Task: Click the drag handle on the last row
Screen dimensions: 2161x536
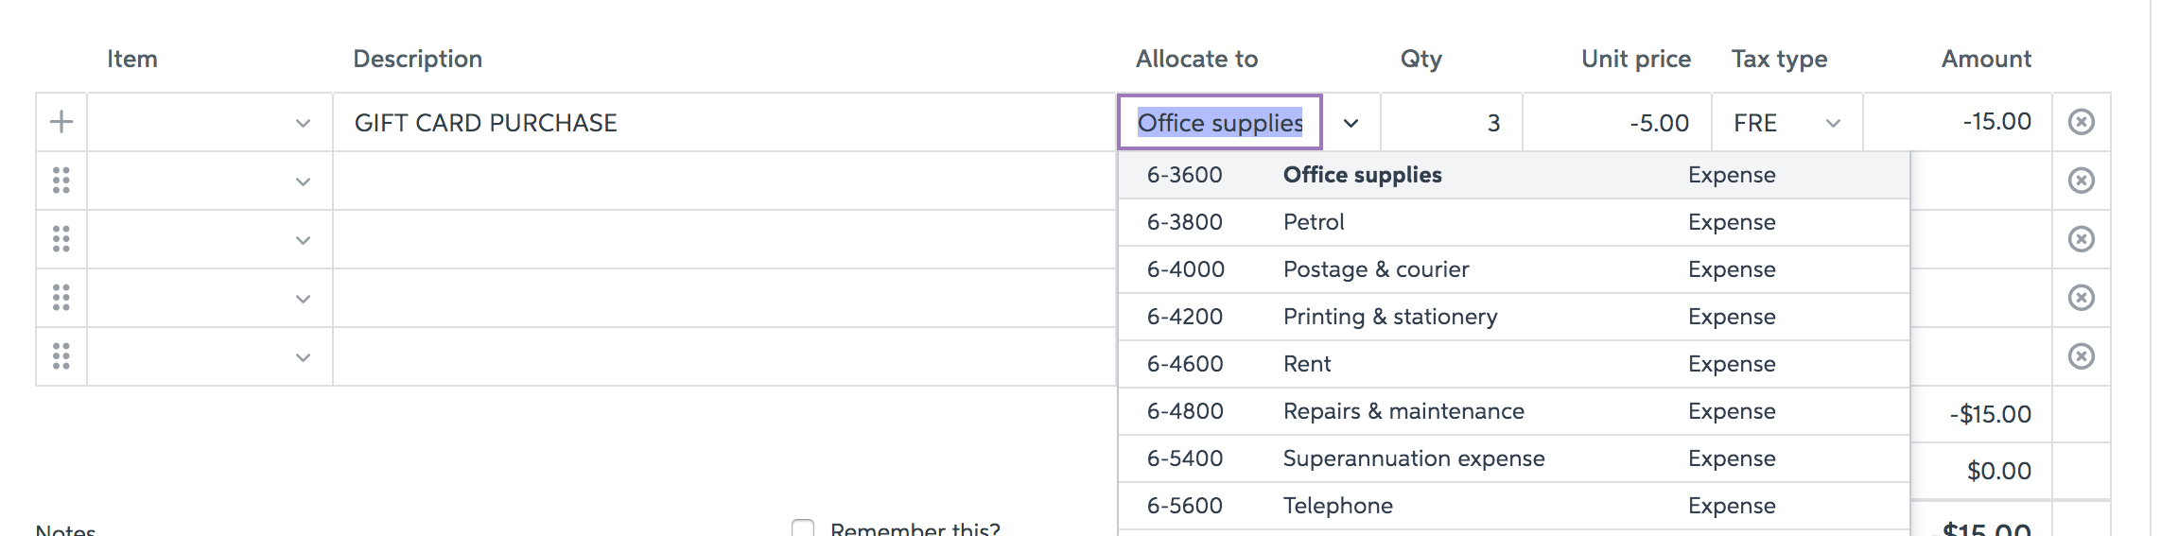Action: [61, 356]
